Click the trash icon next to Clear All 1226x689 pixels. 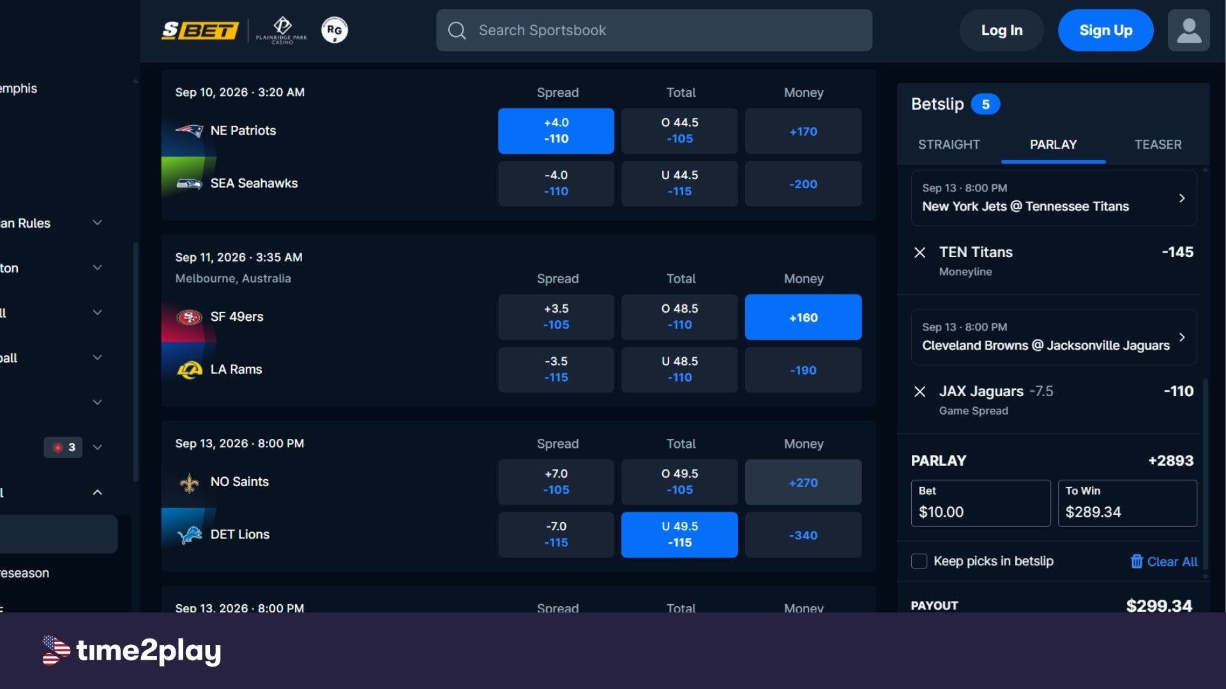[1137, 561]
